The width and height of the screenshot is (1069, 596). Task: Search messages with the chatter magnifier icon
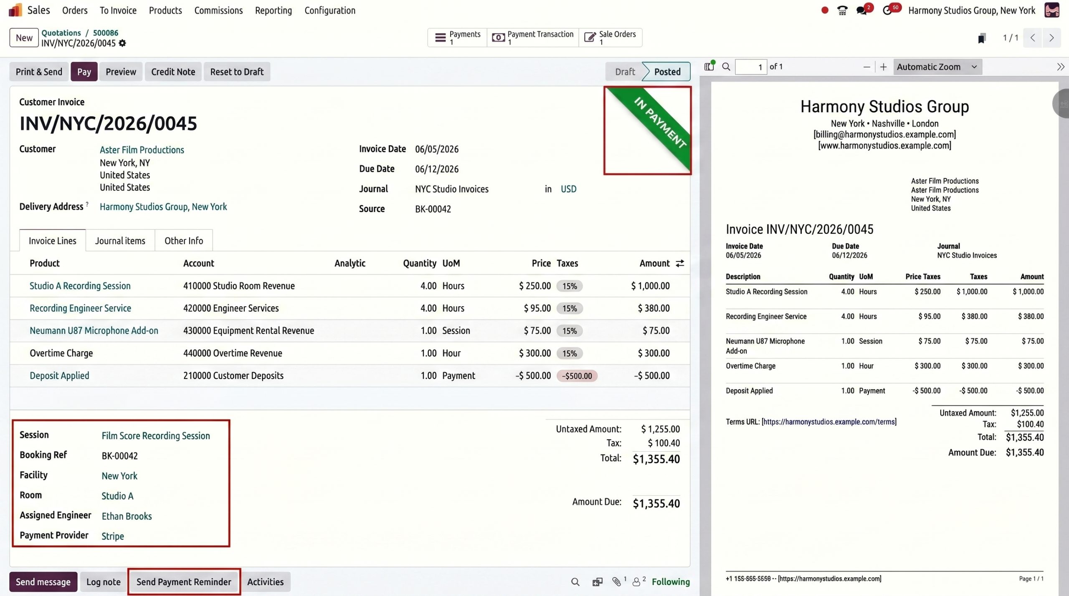(x=575, y=582)
